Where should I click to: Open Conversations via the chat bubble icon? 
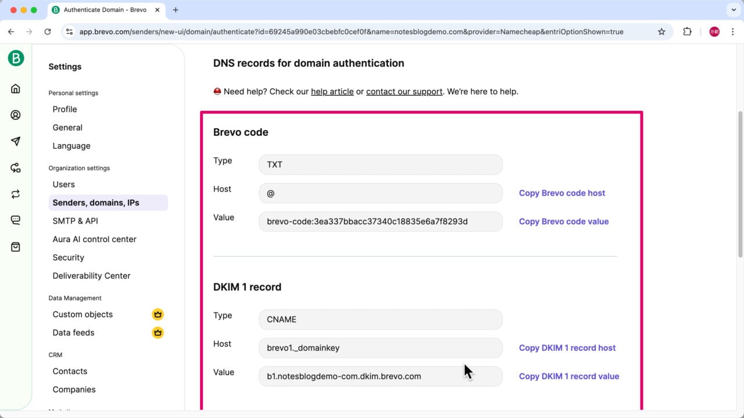[x=15, y=219]
